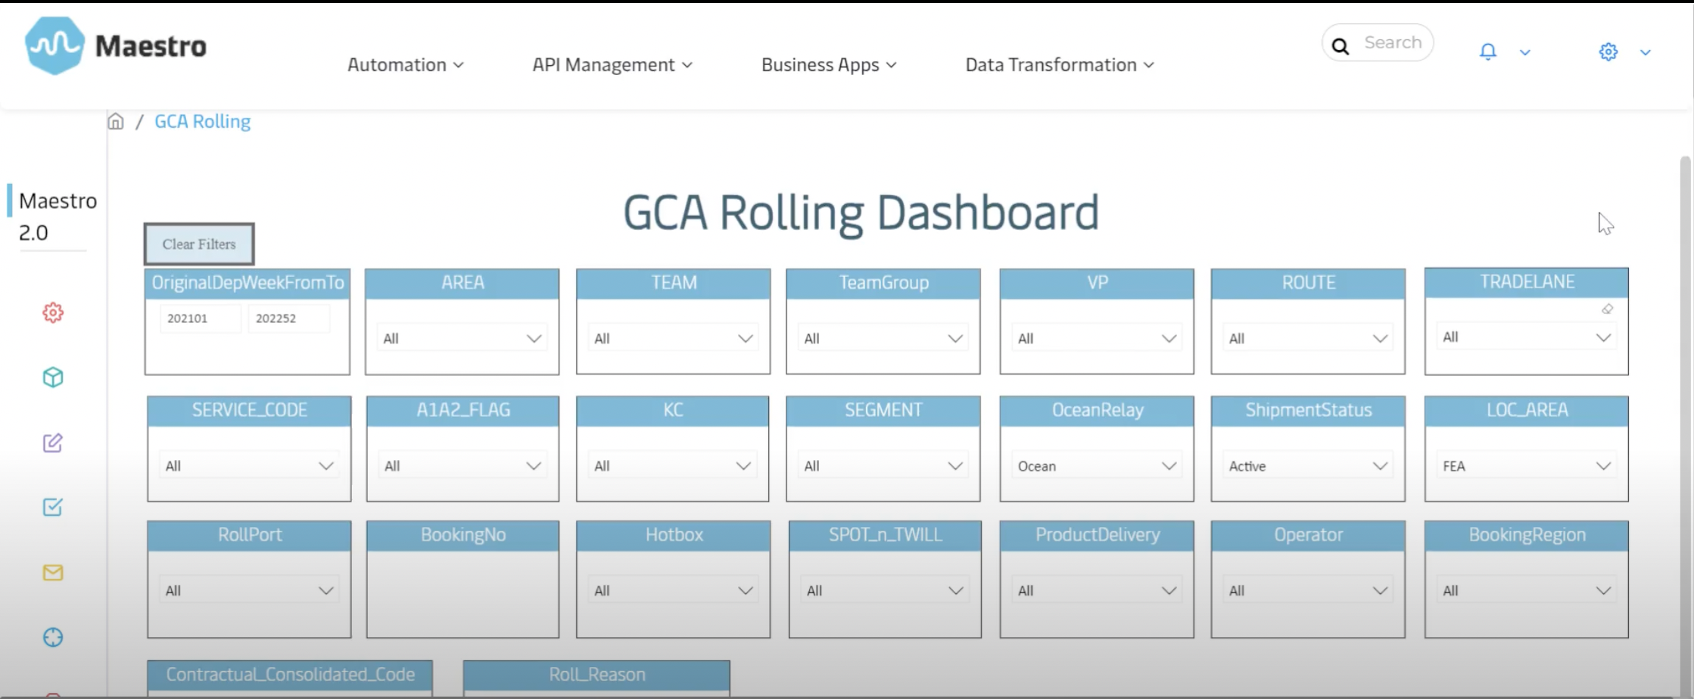The height and width of the screenshot is (699, 1694).
Task: Click the Maestro 2.0 sidebar label
Action: coord(58,216)
